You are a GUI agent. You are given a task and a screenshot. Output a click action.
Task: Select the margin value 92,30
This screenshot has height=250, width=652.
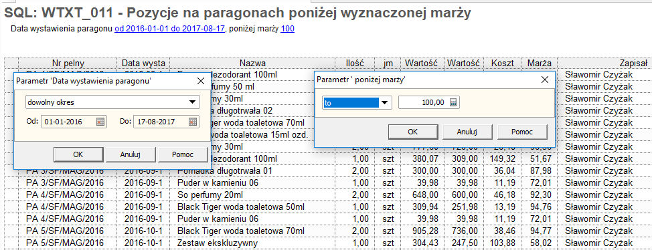[x=540, y=195]
